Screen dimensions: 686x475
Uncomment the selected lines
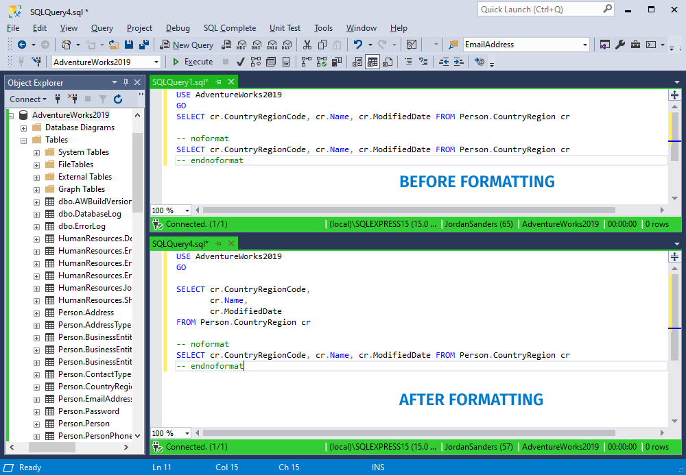(x=423, y=62)
